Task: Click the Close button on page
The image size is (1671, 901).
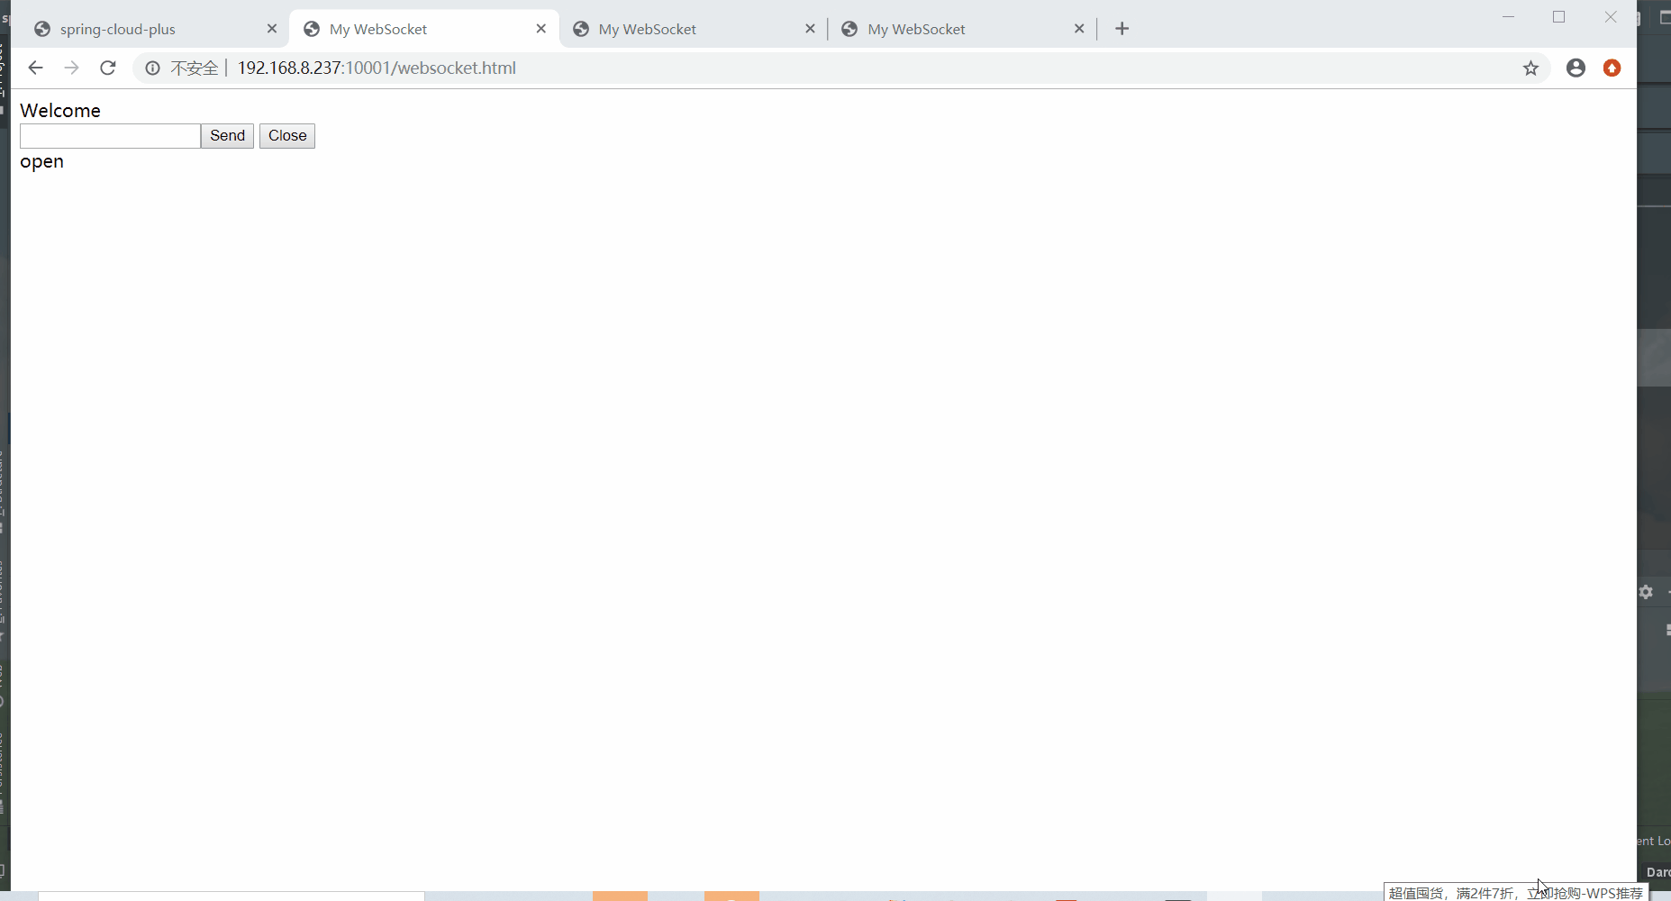Action: 287,136
